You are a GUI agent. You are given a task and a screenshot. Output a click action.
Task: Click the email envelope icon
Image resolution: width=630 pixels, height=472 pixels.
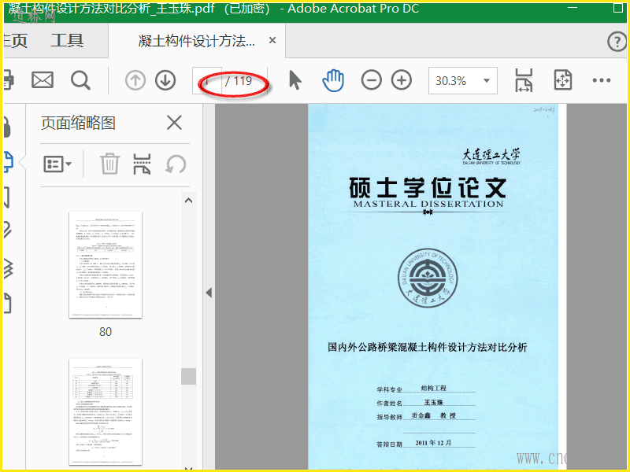click(x=43, y=80)
